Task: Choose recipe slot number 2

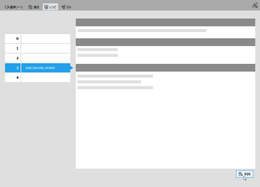Action: (x=13, y=58)
